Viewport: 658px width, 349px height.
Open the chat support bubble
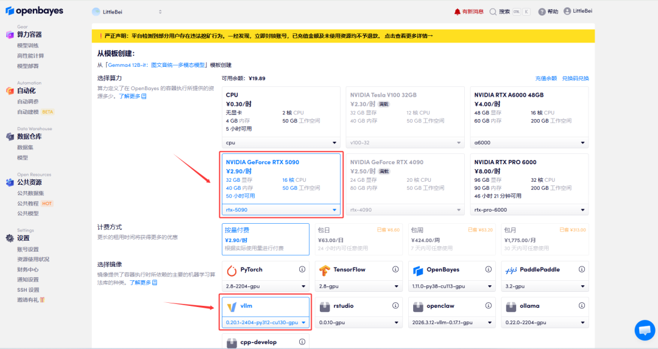tap(645, 330)
